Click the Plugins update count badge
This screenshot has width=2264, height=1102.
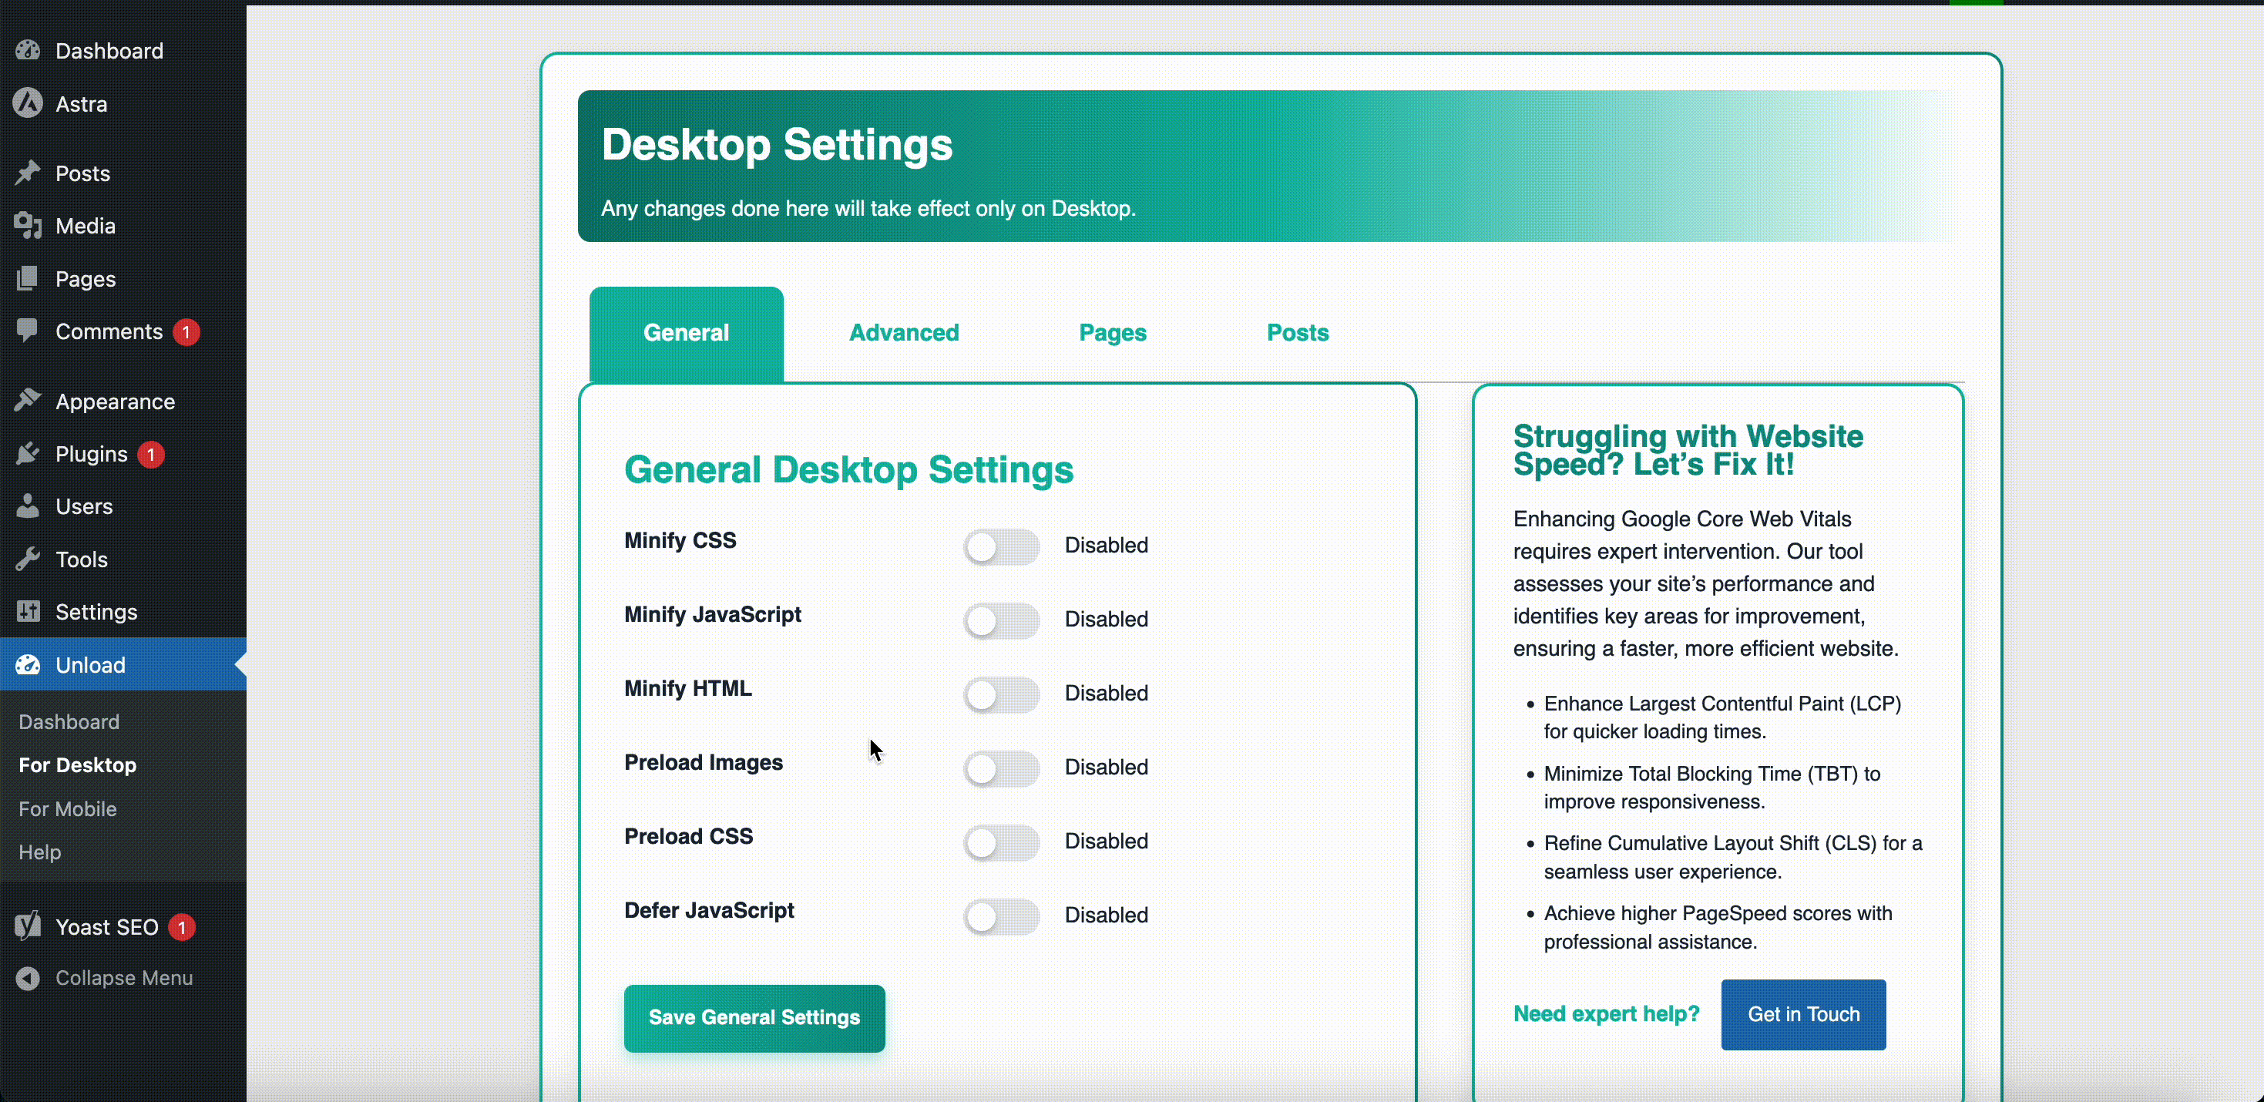coord(151,455)
